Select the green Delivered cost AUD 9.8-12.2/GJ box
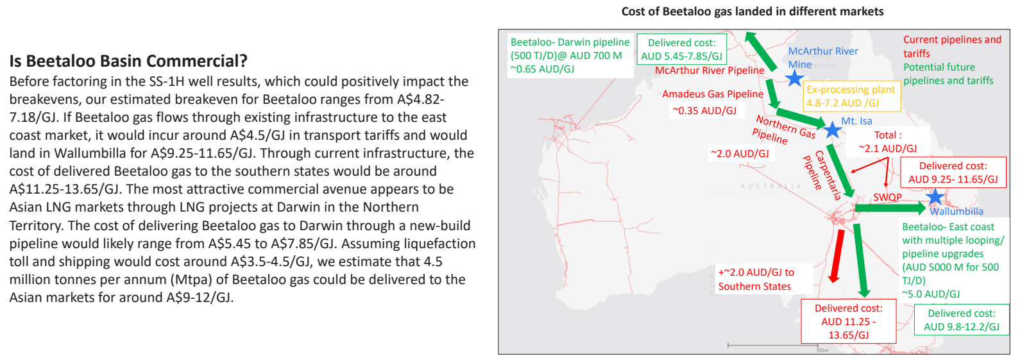This screenshot has height=361, width=1029. pyautogui.click(x=961, y=319)
